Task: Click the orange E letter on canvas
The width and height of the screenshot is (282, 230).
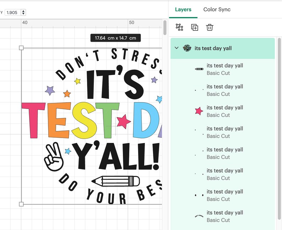Action: coord(59,120)
